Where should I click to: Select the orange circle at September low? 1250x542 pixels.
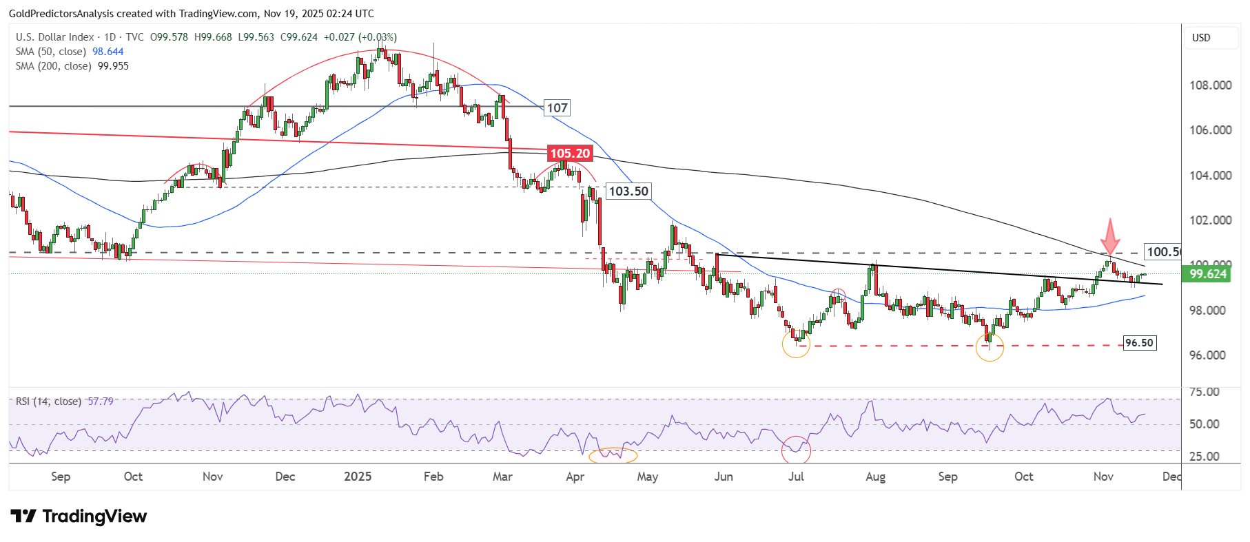(x=990, y=348)
